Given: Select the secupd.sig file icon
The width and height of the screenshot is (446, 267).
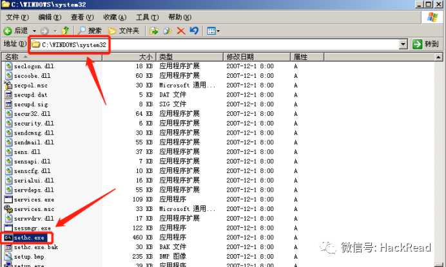Looking at the screenshot, I should click(x=8, y=104).
